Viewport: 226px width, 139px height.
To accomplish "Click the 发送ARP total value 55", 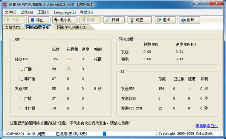I will click(54, 88).
